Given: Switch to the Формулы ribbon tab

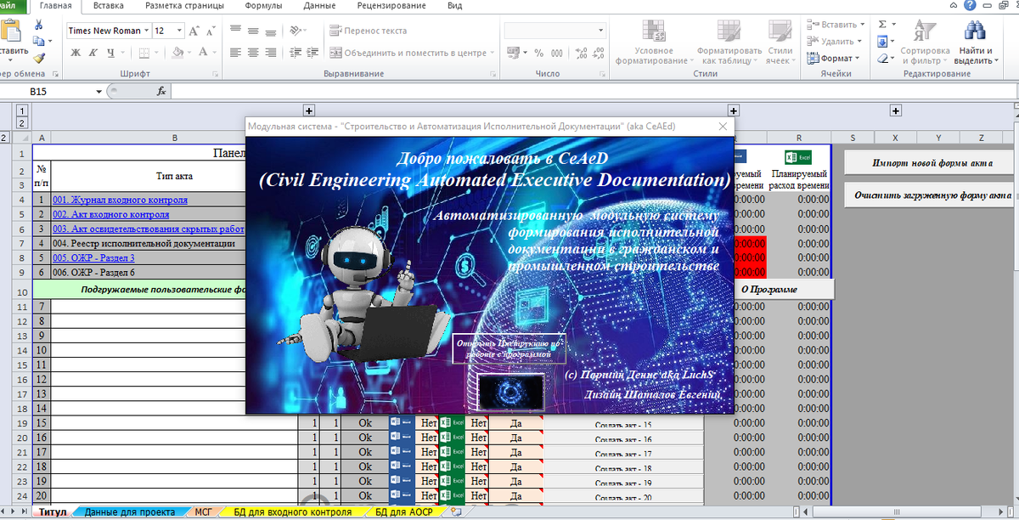Looking at the screenshot, I should pos(263,6).
